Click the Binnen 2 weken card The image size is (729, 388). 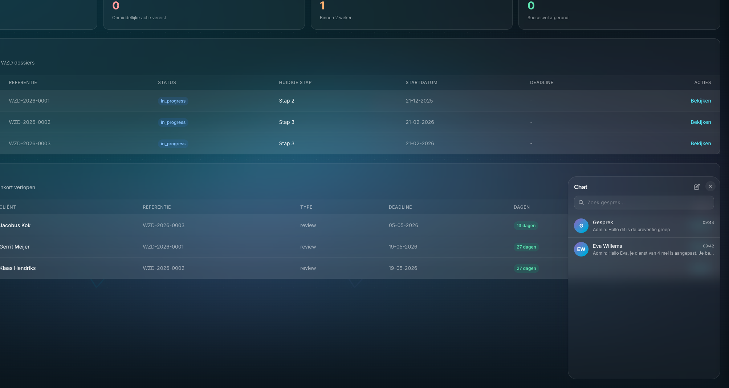411,14
